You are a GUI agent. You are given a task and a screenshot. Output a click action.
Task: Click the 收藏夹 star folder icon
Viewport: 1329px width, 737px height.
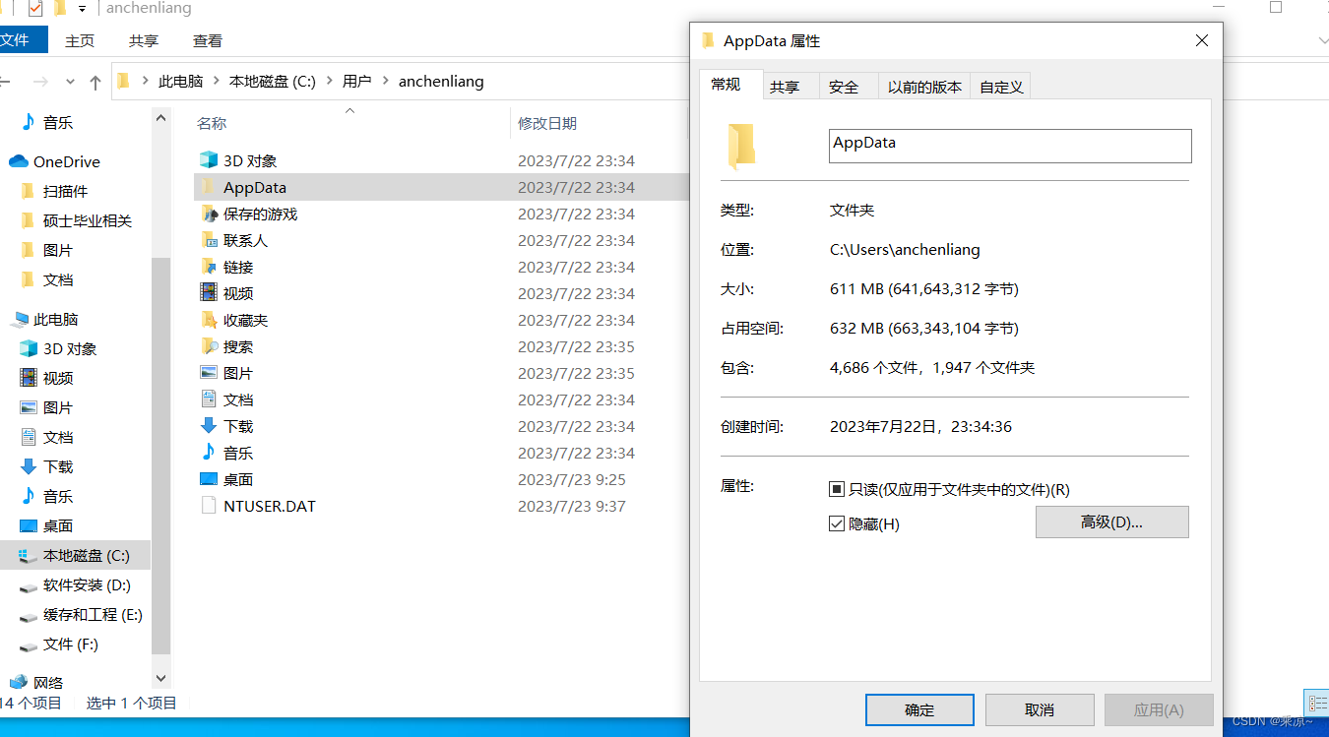click(208, 320)
